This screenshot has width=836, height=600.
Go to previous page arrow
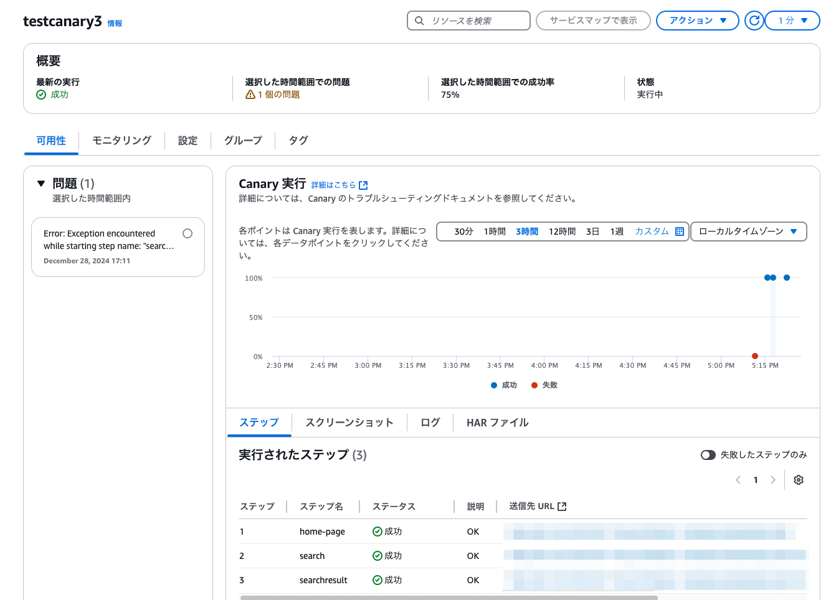click(738, 480)
